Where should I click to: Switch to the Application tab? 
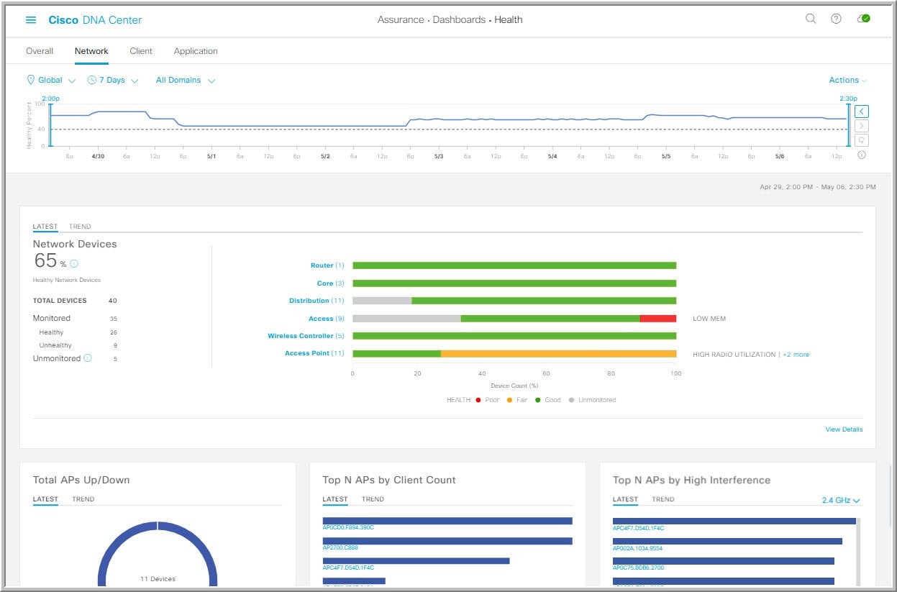196,51
